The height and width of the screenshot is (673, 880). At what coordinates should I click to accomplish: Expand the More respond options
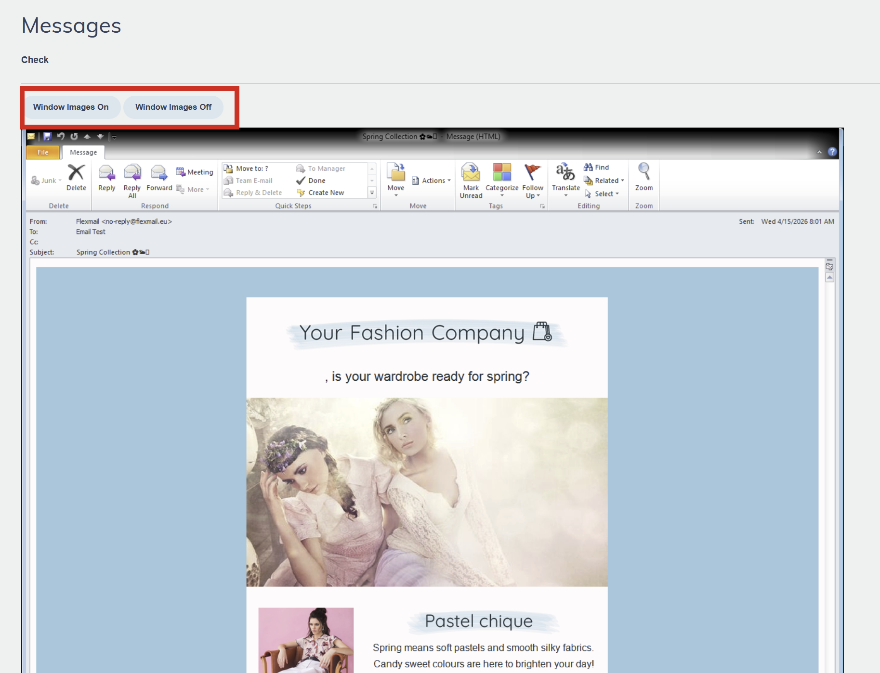coord(193,189)
